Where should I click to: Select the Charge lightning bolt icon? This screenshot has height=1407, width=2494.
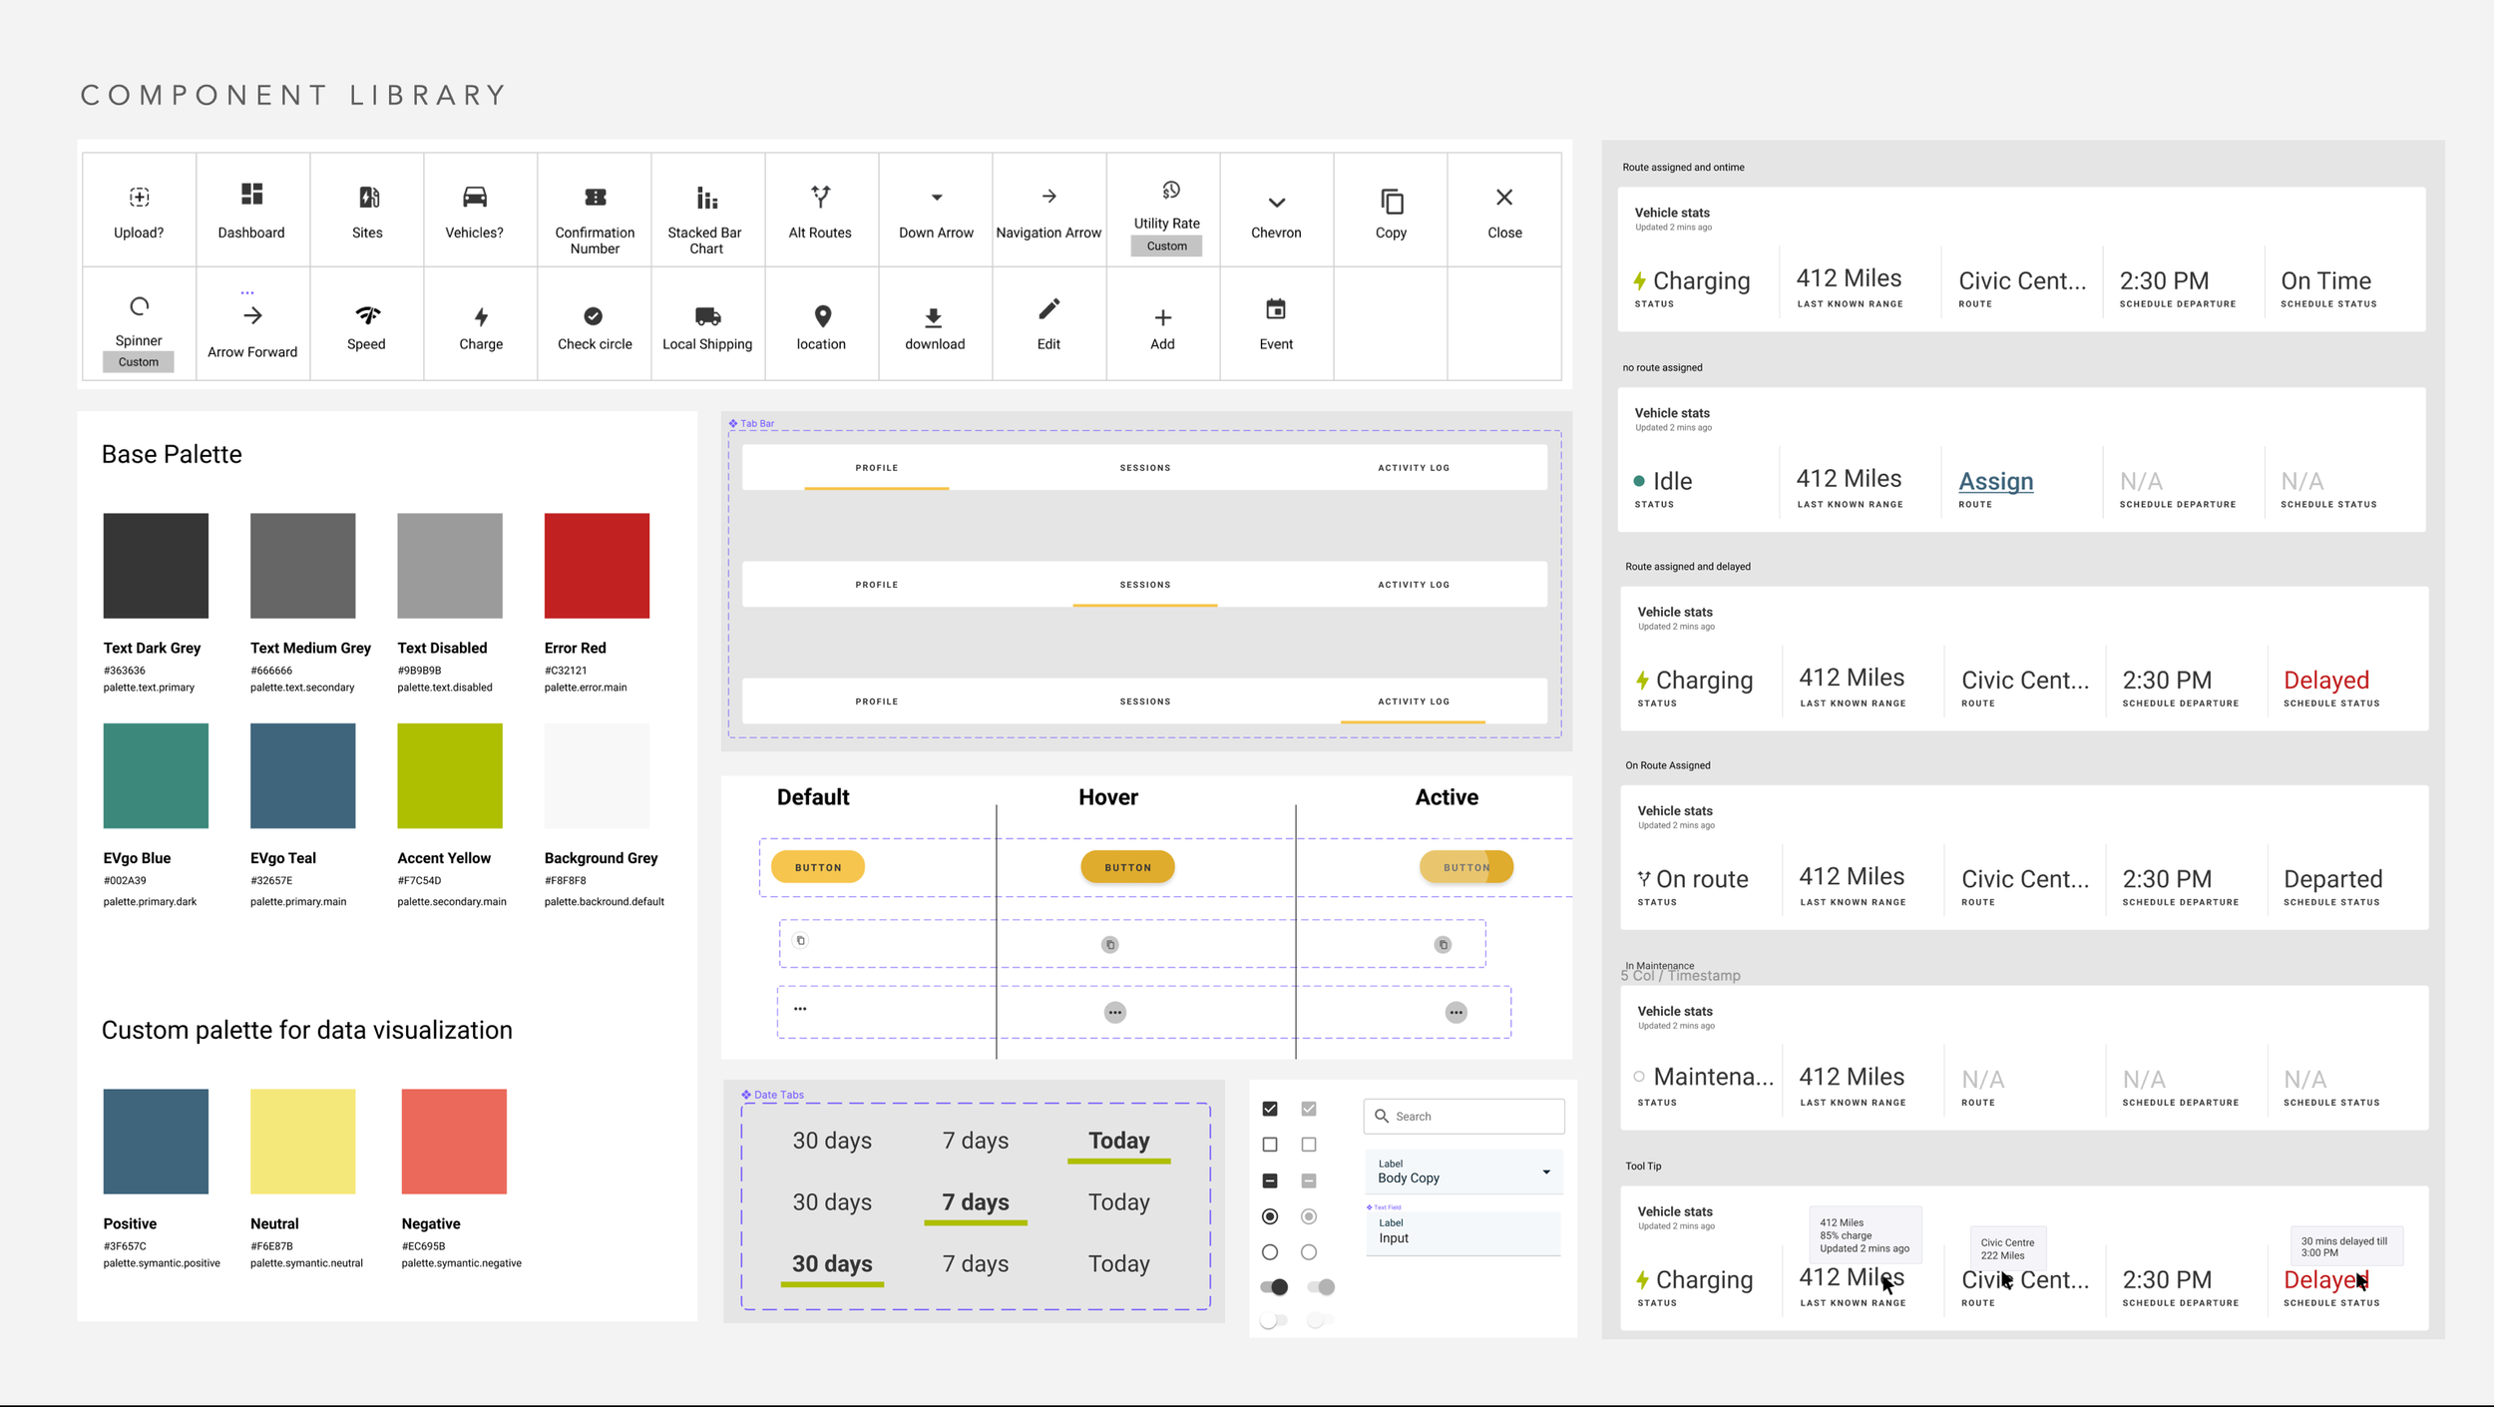pyautogui.click(x=481, y=316)
